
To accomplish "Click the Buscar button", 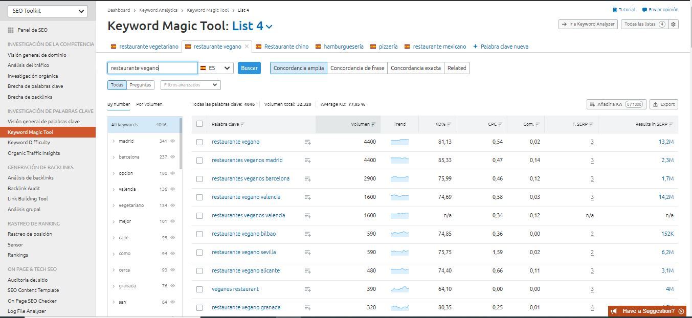I will [x=249, y=68].
